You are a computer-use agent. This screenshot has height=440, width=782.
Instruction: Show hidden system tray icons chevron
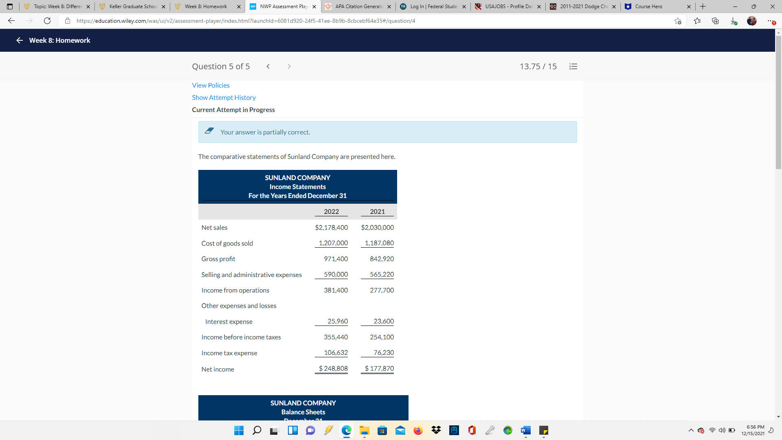(x=691, y=430)
